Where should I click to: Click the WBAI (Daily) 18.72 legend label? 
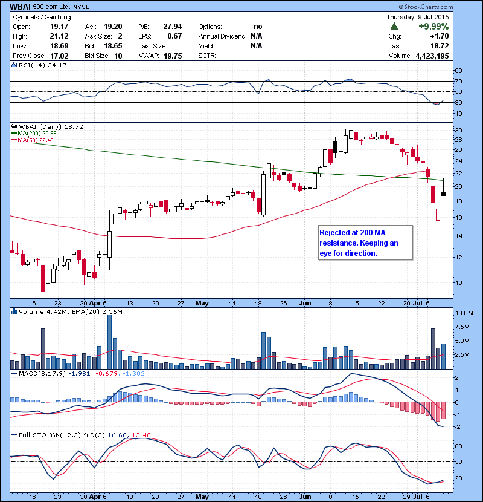[x=51, y=126]
